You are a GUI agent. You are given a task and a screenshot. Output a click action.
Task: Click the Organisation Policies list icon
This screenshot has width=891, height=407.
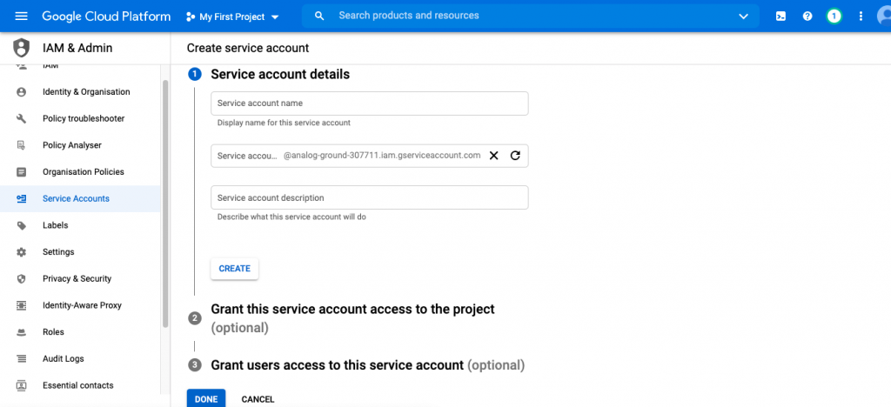click(x=22, y=172)
